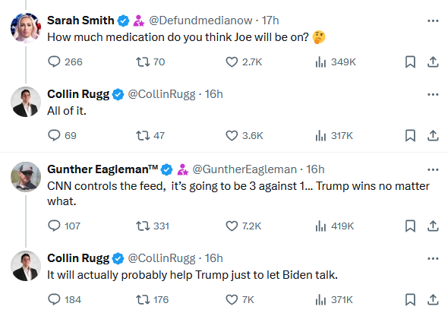This screenshot has height=316, width=448.
Task: Open more options on "All of it." tweet
Action: coord(433,94)
